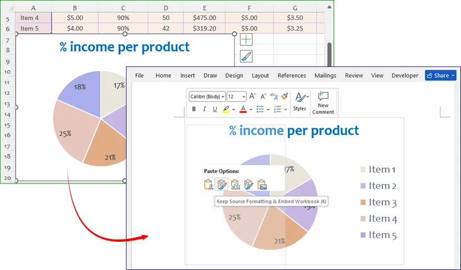
Task: Select row 6 header in Excel
Action: click(x=8, y=28)
